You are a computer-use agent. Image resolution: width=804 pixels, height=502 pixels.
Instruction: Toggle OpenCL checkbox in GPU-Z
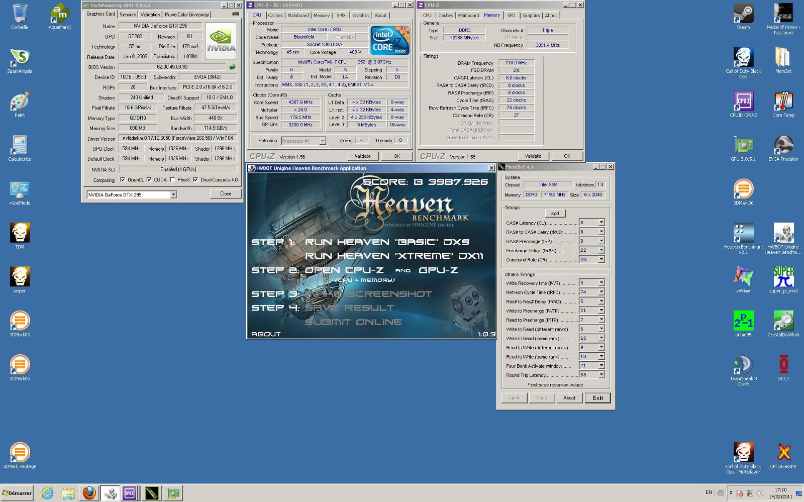[123, 180]
